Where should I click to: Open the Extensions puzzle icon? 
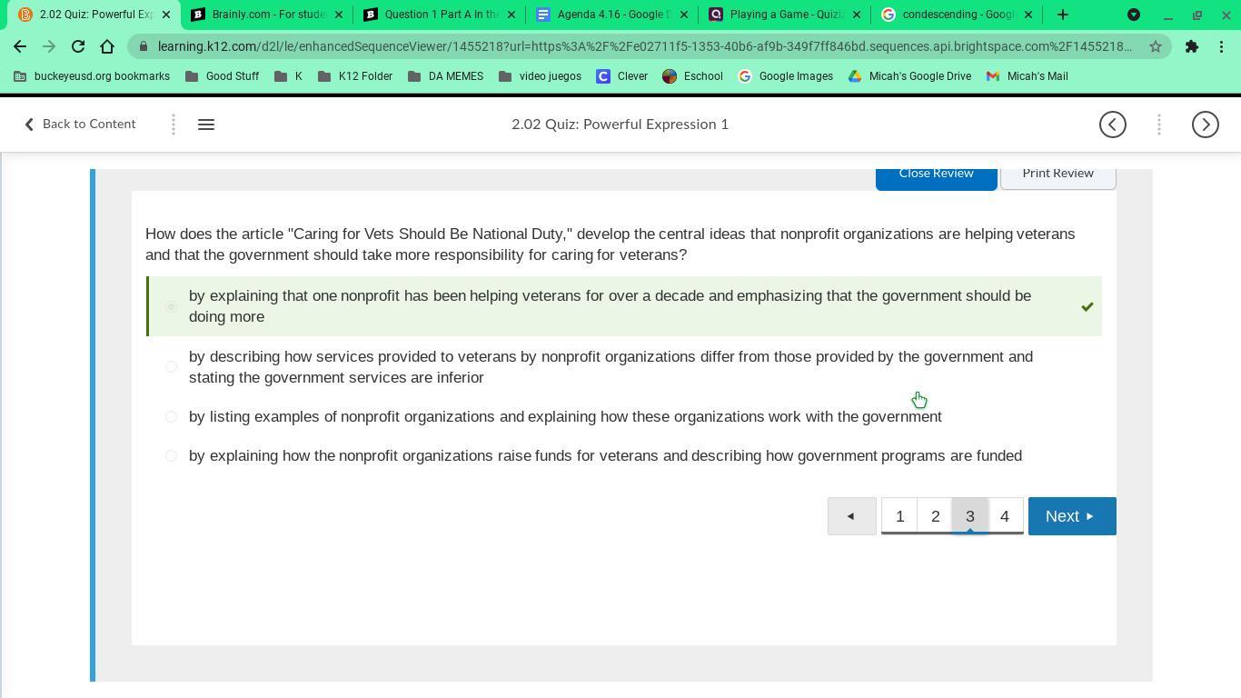pos(1192,46)
